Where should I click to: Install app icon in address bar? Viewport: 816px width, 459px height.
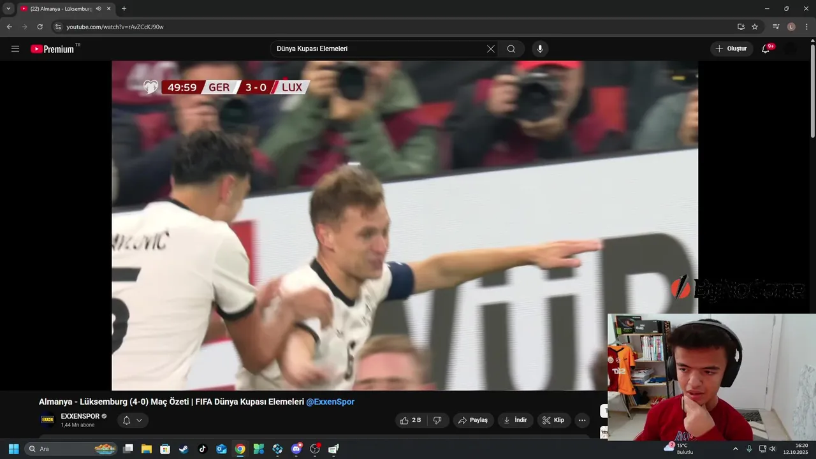tap(741, 27)
